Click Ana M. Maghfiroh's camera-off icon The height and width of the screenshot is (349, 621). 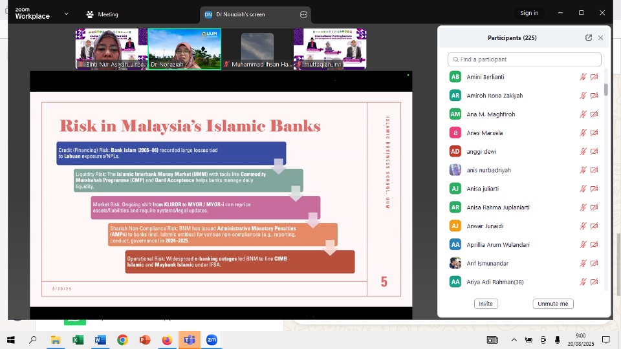coord(594,114)
